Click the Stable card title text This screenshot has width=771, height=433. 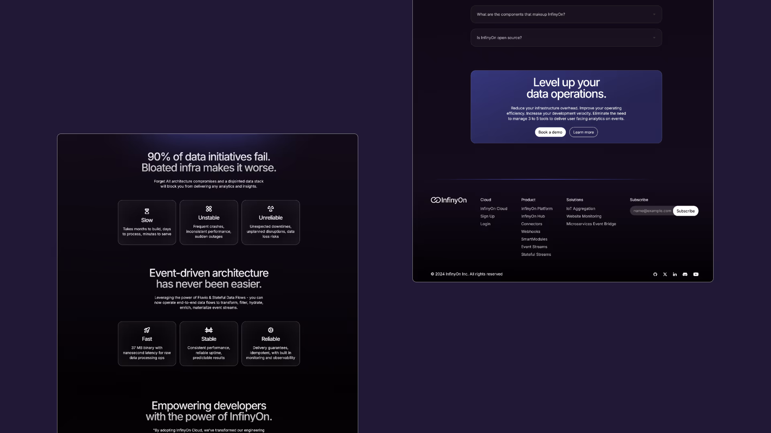(209, 339)
